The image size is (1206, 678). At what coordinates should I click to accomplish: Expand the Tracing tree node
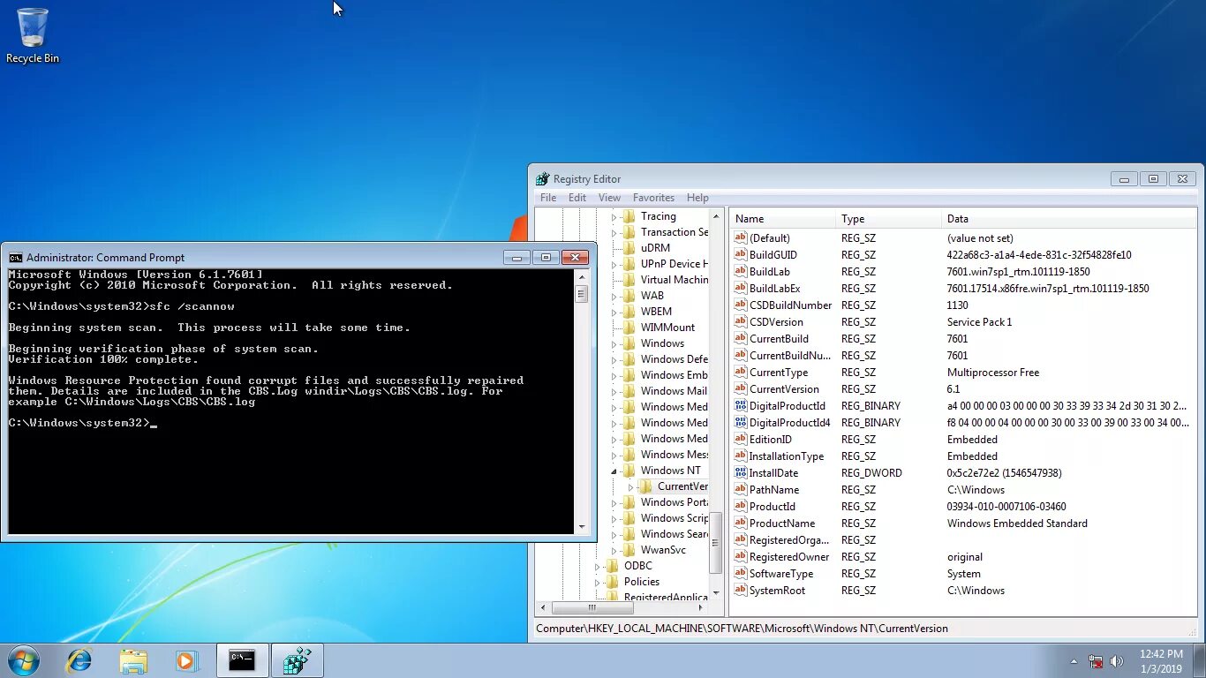point(614,217)
